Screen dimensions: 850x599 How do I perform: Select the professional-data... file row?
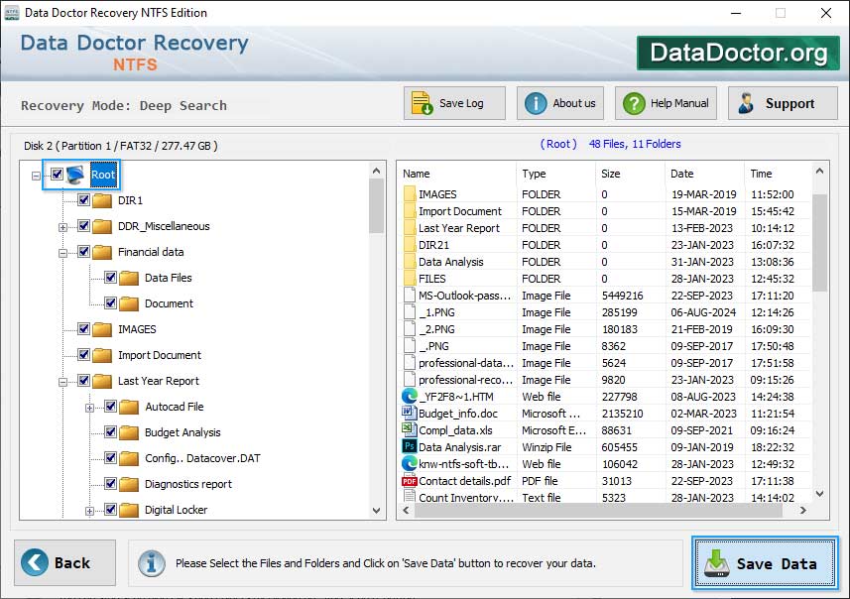click(605, 363)
